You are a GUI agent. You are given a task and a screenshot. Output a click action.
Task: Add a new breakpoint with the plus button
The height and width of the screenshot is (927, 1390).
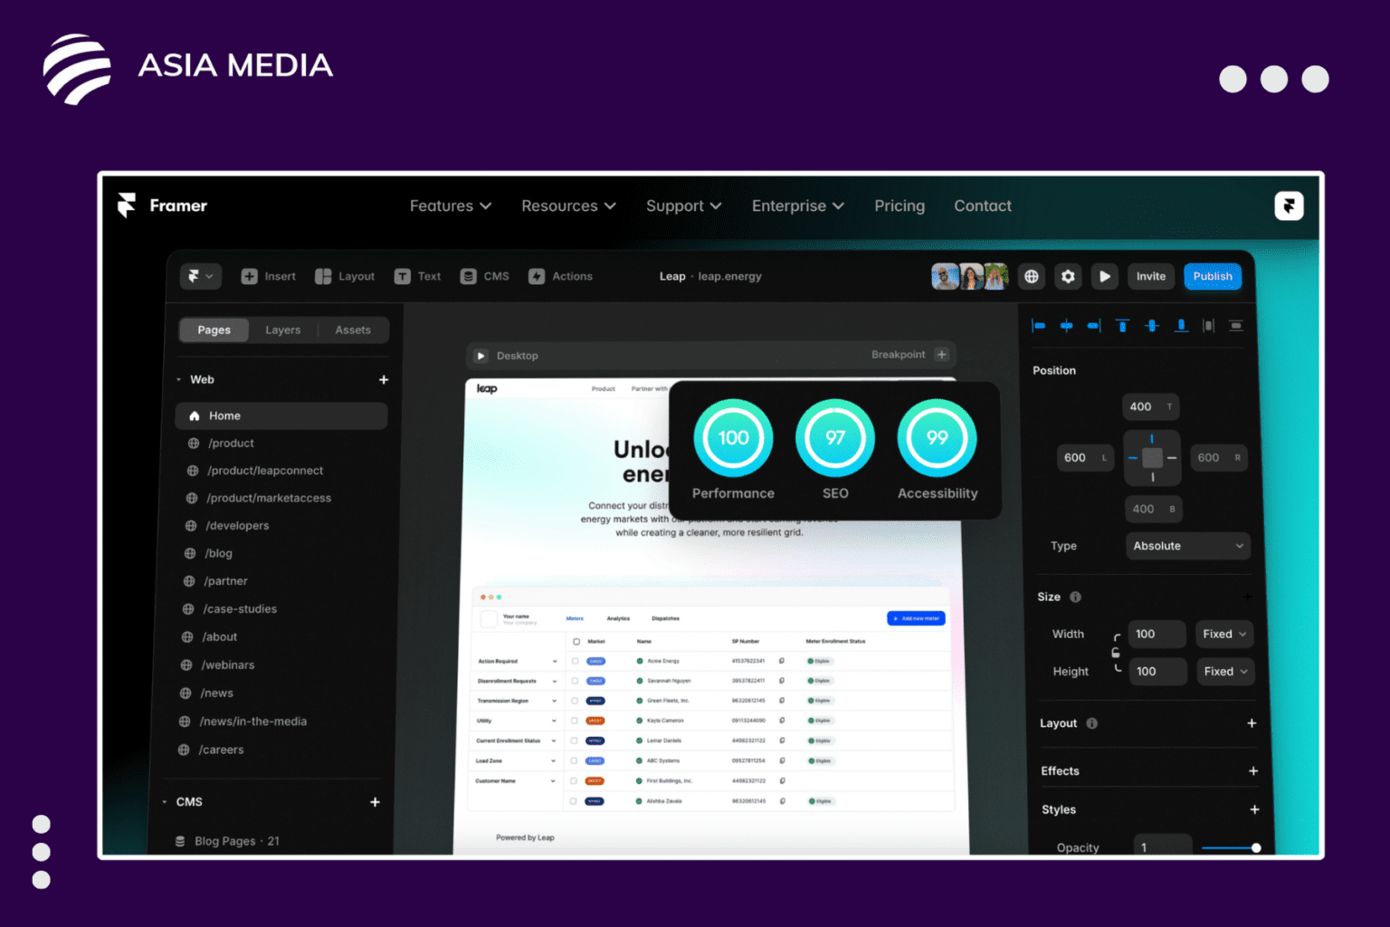click(941, 354)
